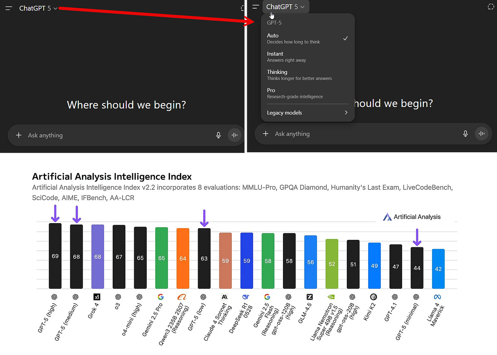Viewport: 497px width, 355px height.
Task: Click Kimi K2 axis label
Action: pyautogui.click(x=370, y=312)
